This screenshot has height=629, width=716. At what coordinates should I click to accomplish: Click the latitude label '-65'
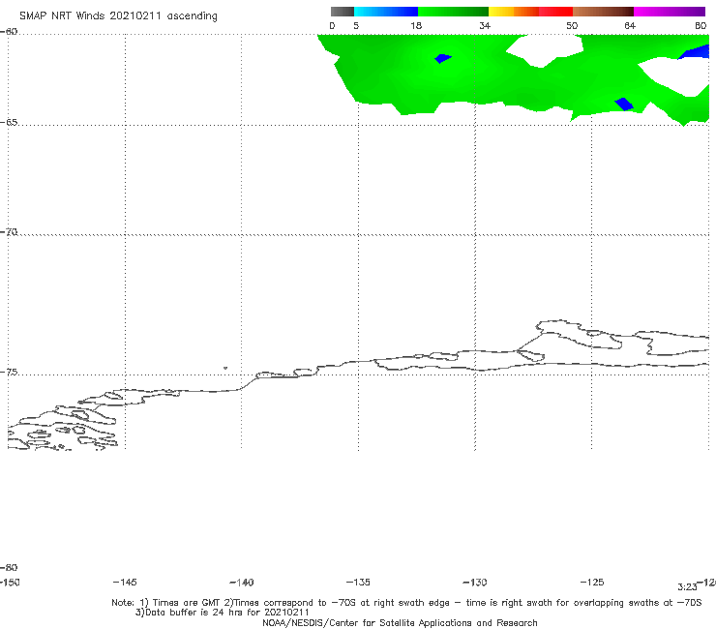[x=9, y=123]
